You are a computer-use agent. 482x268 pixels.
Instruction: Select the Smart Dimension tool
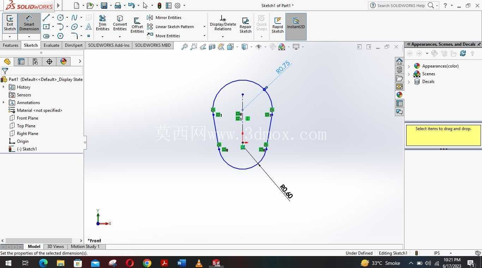coord(29,23)
